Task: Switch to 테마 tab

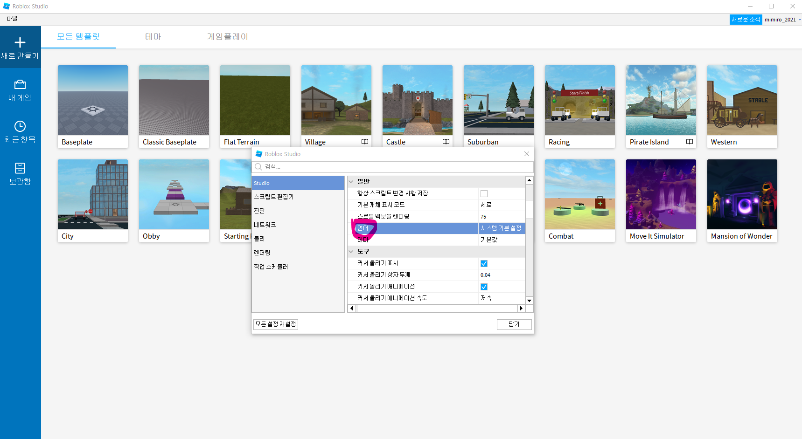Action: click(x=153, y=37)
